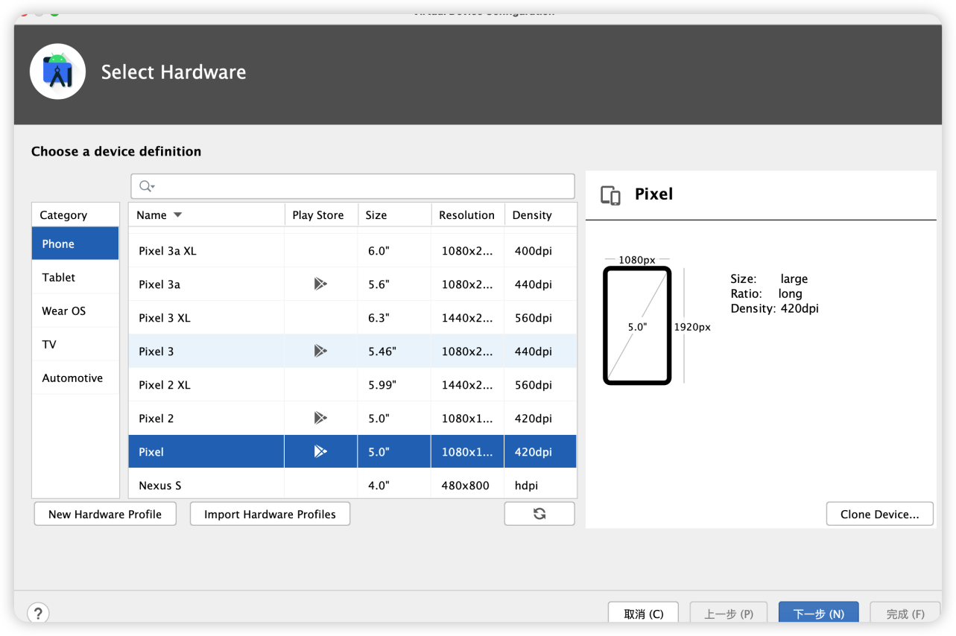Select the Pixel 2 XL device name

pyautogui.click(x=165, y=385)
